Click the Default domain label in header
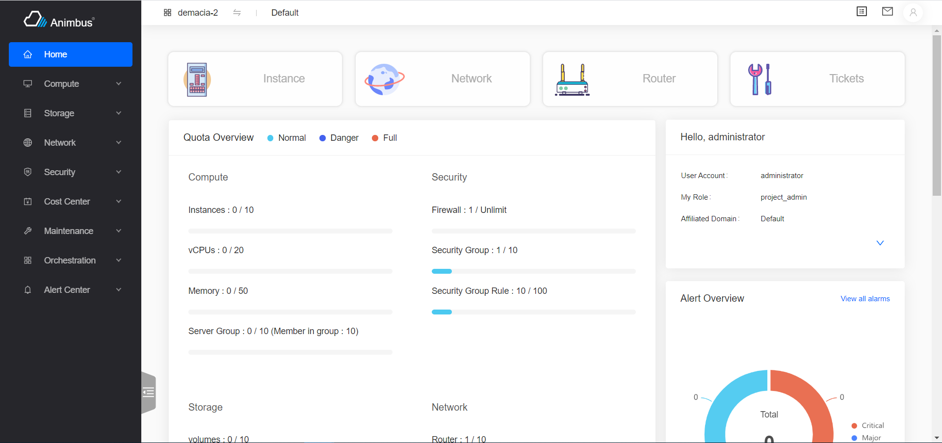Viewport: 942px width, 443px height. [x=285, y=13]
